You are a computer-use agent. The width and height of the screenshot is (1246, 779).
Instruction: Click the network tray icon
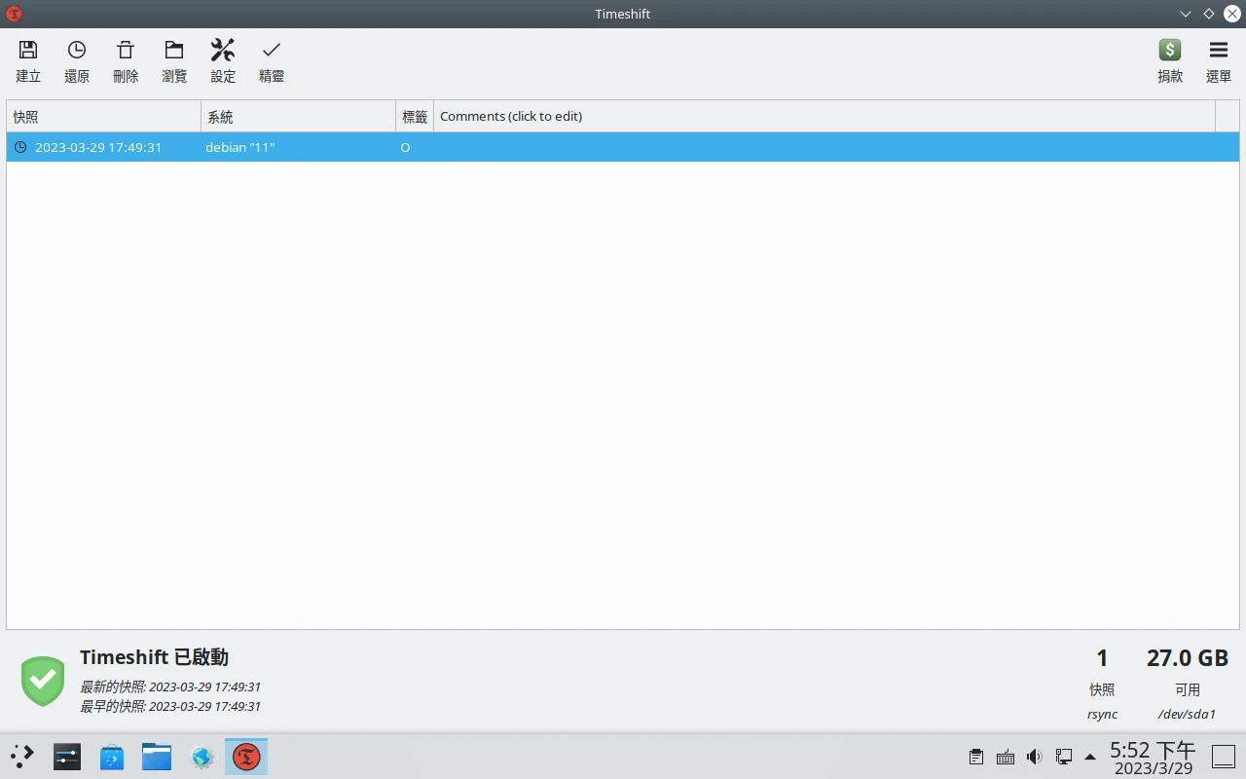[1064, 757]
